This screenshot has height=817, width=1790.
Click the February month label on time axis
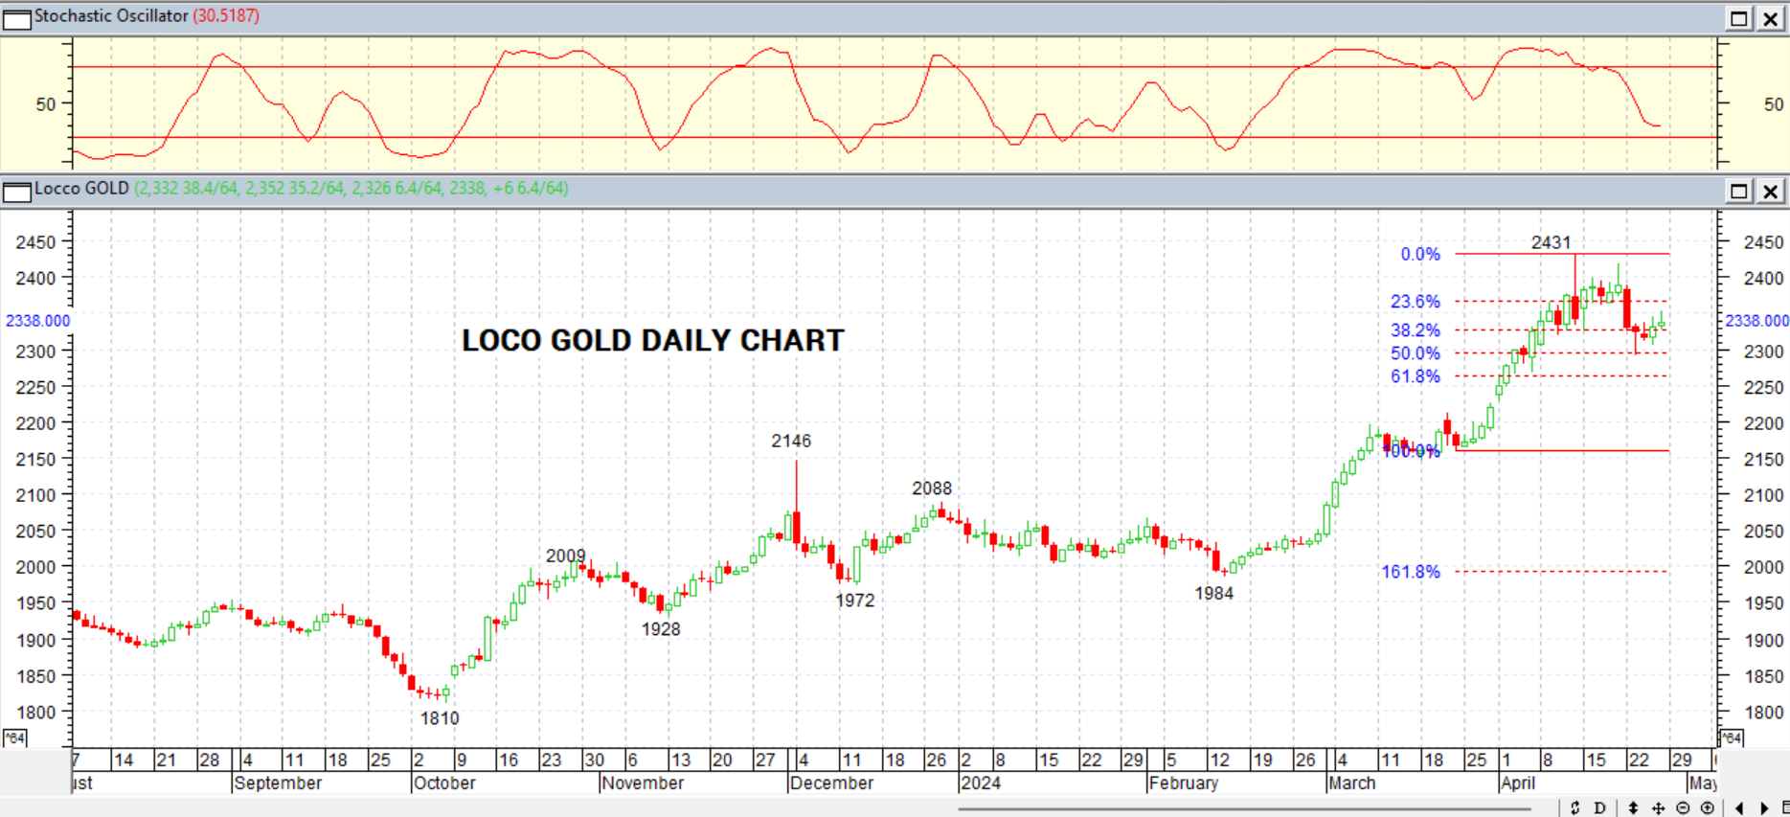pyautogui.click(x=1184, y=783)
